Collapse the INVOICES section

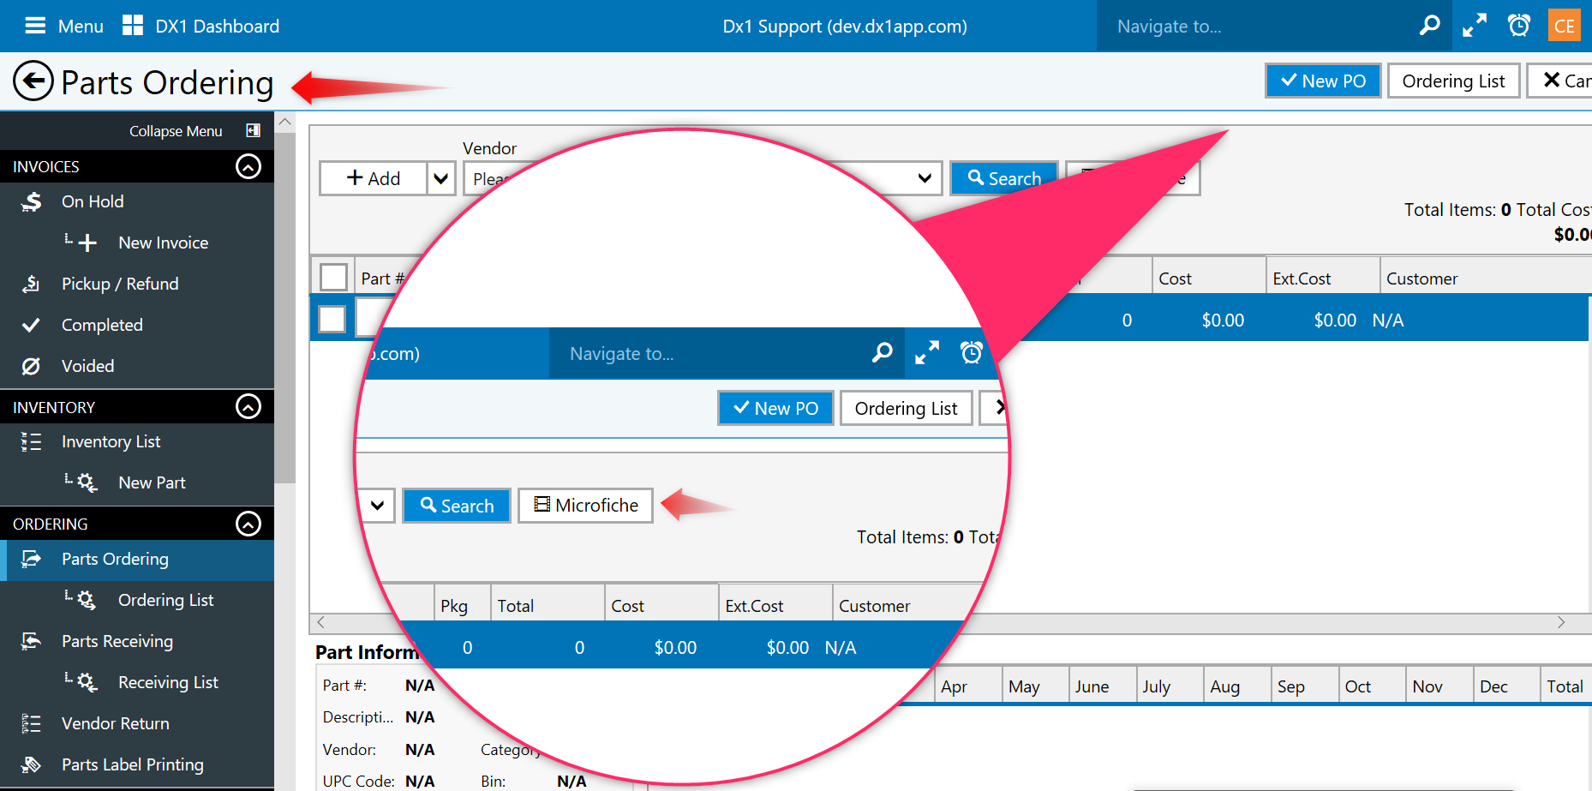pyautogui.click(x=248, y=166)
